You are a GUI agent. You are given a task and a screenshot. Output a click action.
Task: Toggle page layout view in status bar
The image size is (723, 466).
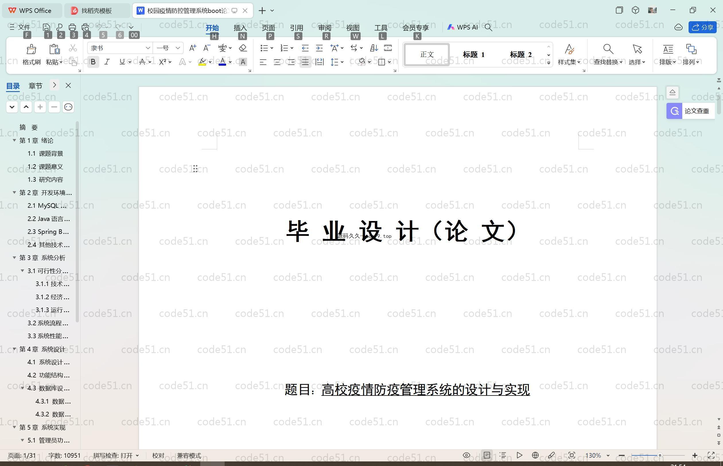pos(487,455)
